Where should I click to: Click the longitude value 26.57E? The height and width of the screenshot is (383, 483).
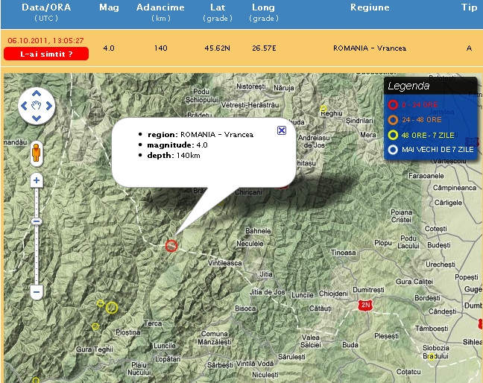click(264, 48)
